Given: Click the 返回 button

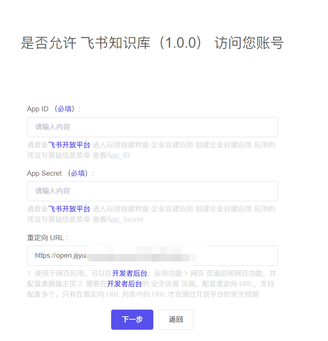Looking at the screenshot, I should pyautogui.click(x=176, y=320).
